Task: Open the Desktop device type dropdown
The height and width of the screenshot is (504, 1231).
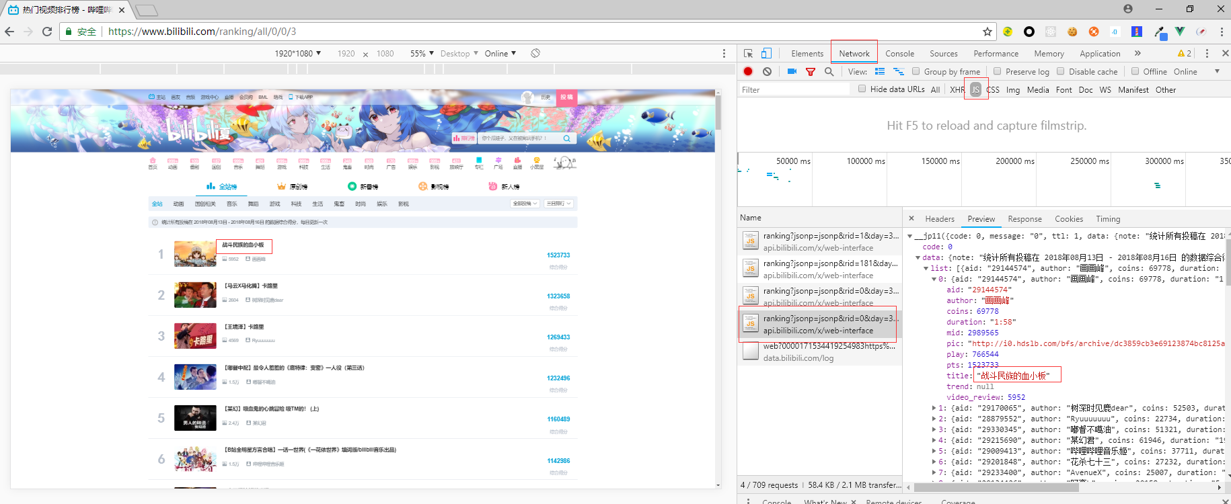Action: pos(459,53)
